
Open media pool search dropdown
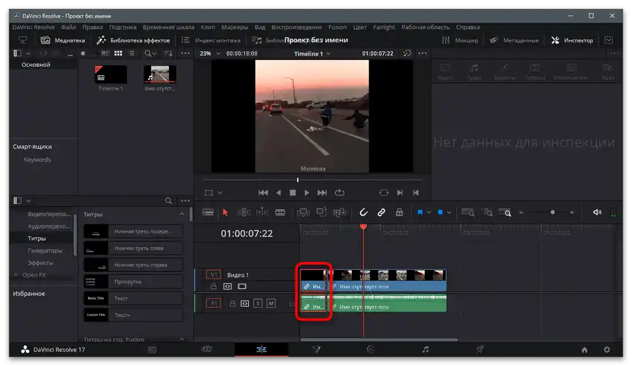pyautogui.click(x=151, y=53)
